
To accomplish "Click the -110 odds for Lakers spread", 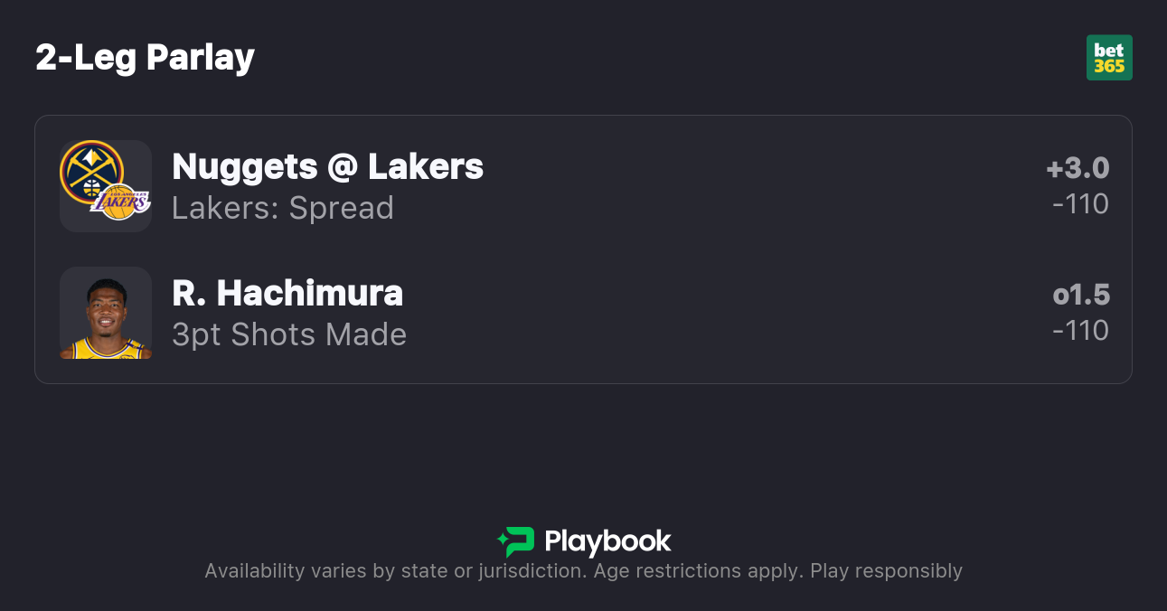I will click(1080, 203).
